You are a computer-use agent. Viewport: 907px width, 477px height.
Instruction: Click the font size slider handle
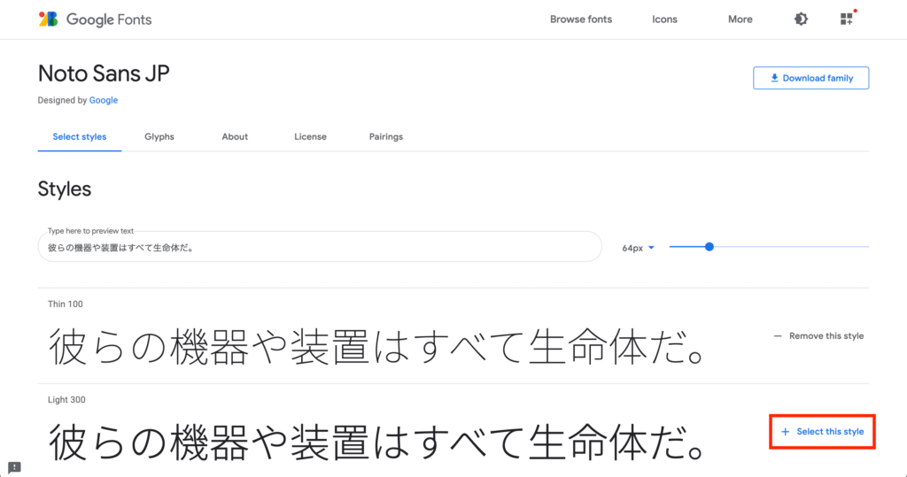[709, 247]
